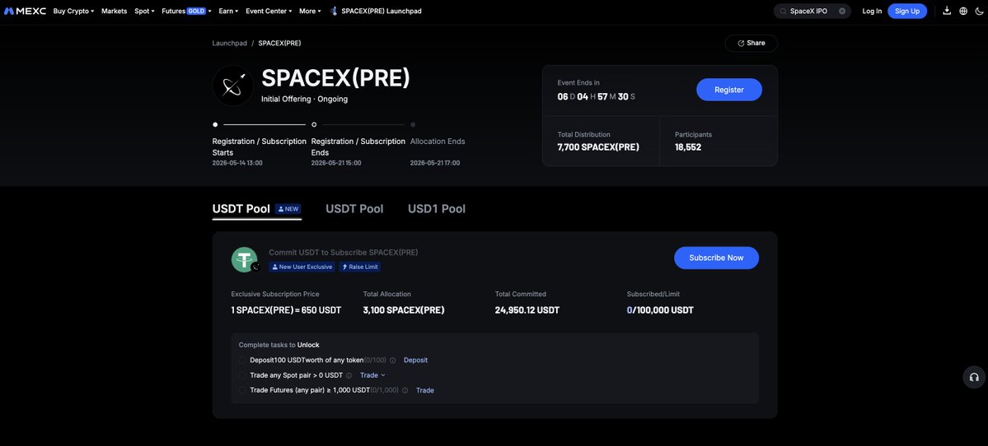This screenshot has width=988, height=446.
Task: Expand the Buy Crypto menu
Action: [x=73, y=12]
